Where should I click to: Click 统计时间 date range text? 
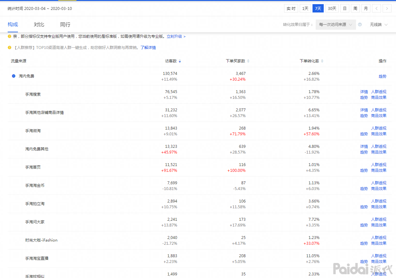(40, 9)
